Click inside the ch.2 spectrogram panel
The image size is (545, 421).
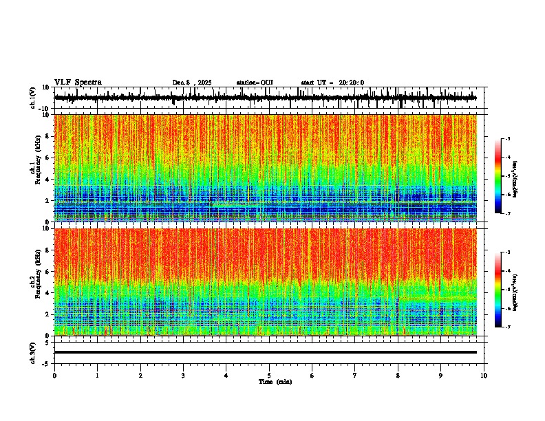click(266, 282)
